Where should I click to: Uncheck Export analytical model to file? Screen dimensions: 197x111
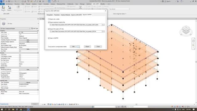(x=49, y=22)
